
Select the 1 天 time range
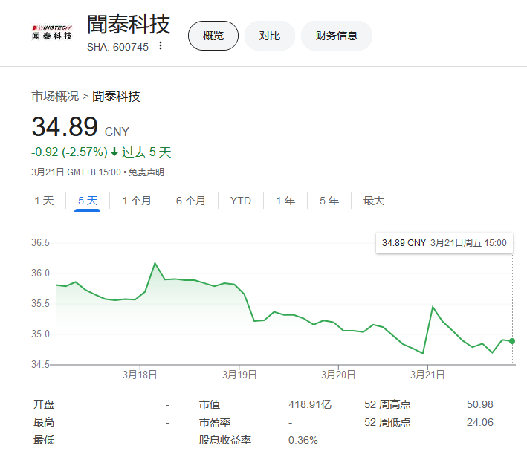click(44, 201)
